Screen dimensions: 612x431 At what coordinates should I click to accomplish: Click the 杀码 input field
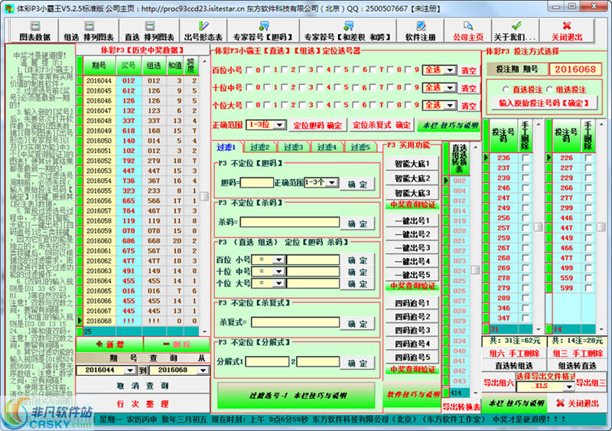pos(290,222)
